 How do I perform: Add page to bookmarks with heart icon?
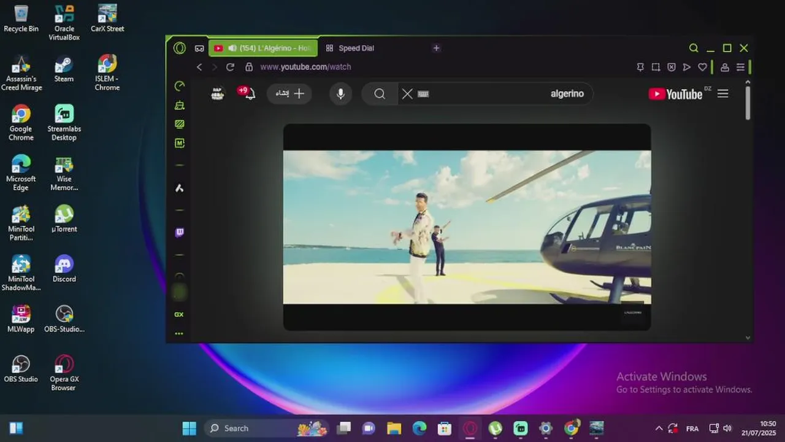703,67
